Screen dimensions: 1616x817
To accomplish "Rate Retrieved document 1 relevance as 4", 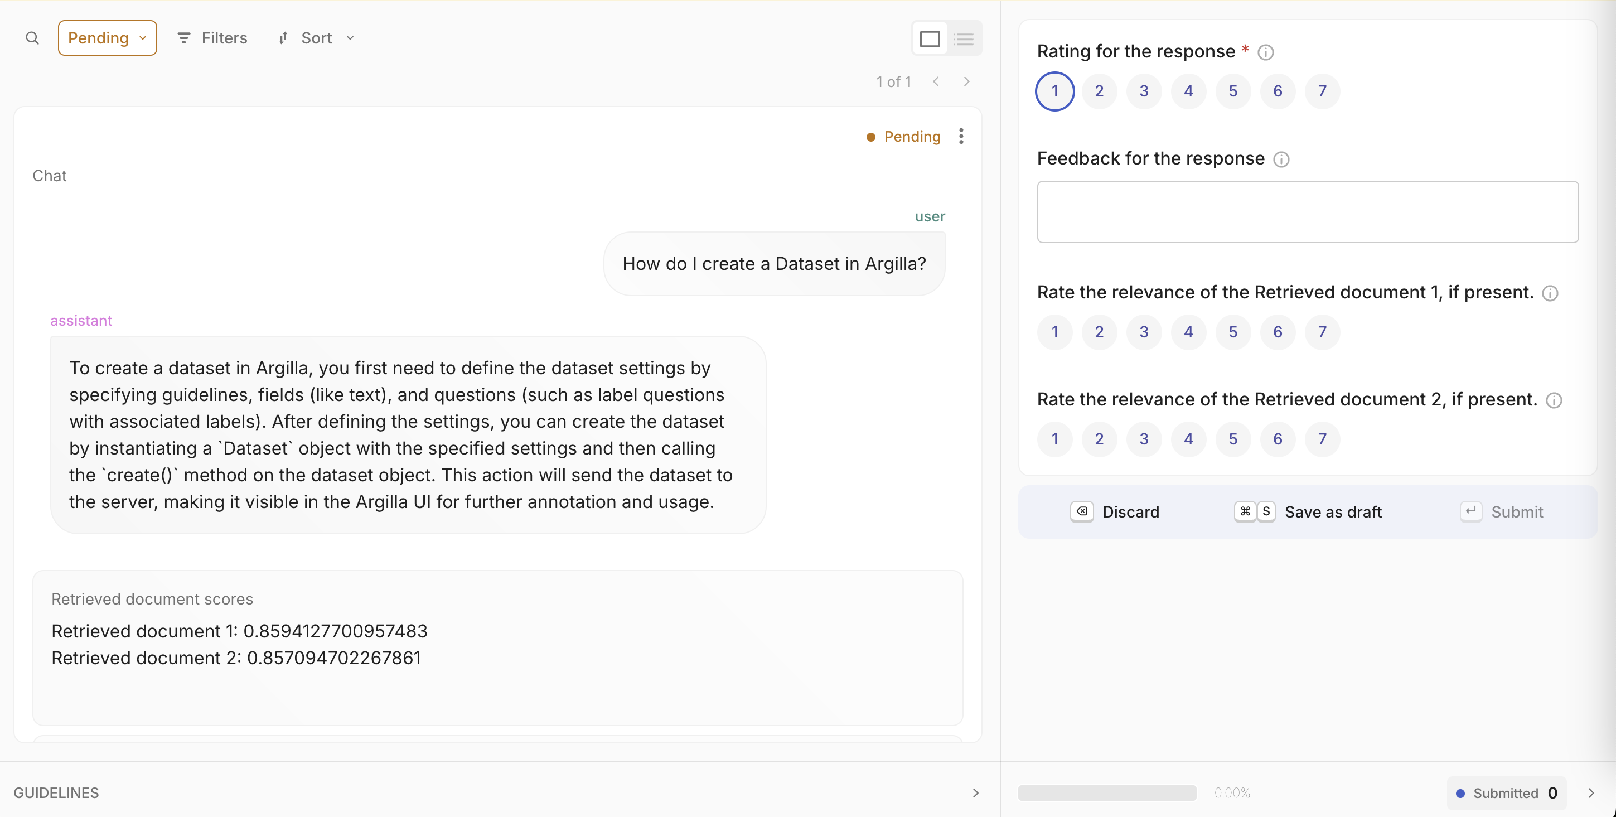I will tap(1188, 332).
